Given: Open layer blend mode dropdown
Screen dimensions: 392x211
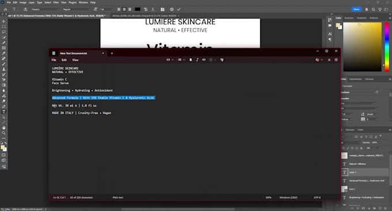Looking at the screenshot, I should tap(351, 142).
